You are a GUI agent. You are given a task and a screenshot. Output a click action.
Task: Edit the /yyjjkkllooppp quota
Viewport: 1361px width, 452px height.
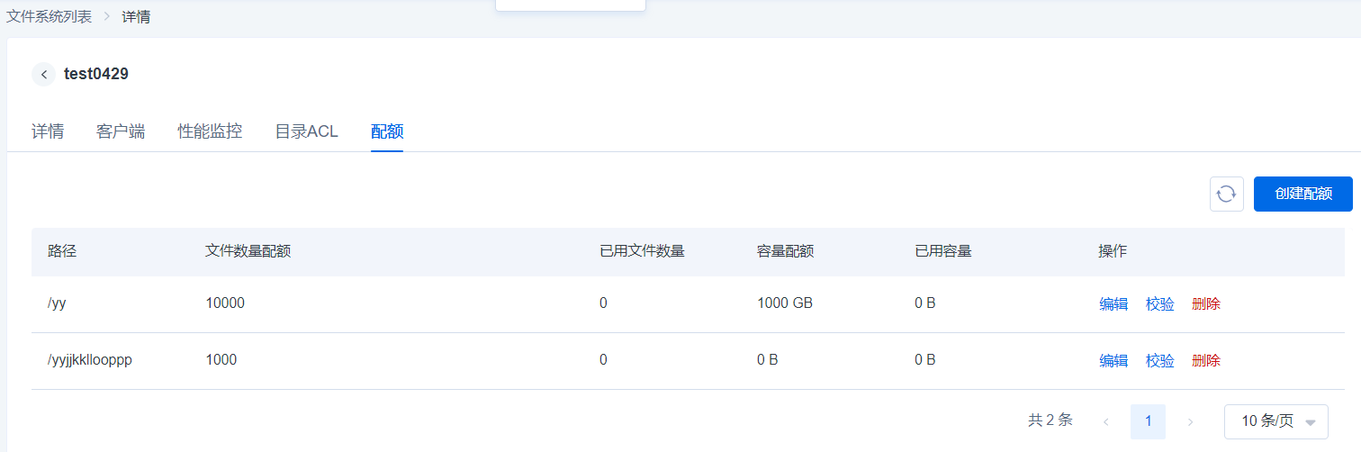point(1113,361)
